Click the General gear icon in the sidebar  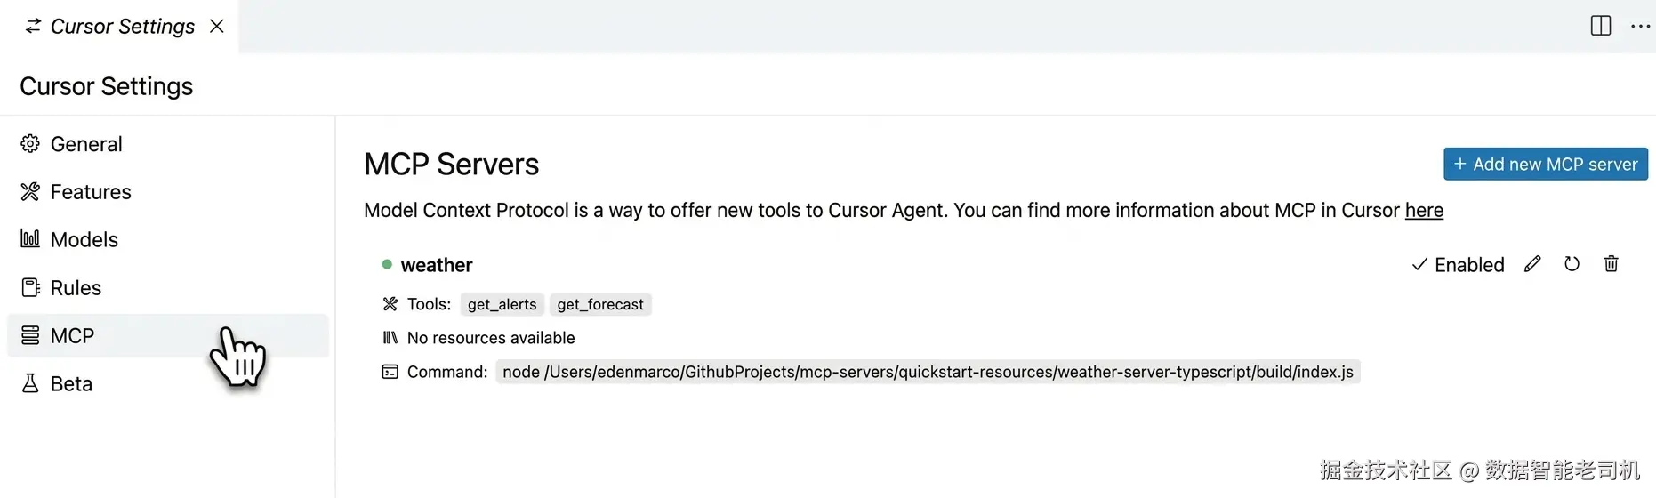30,144
